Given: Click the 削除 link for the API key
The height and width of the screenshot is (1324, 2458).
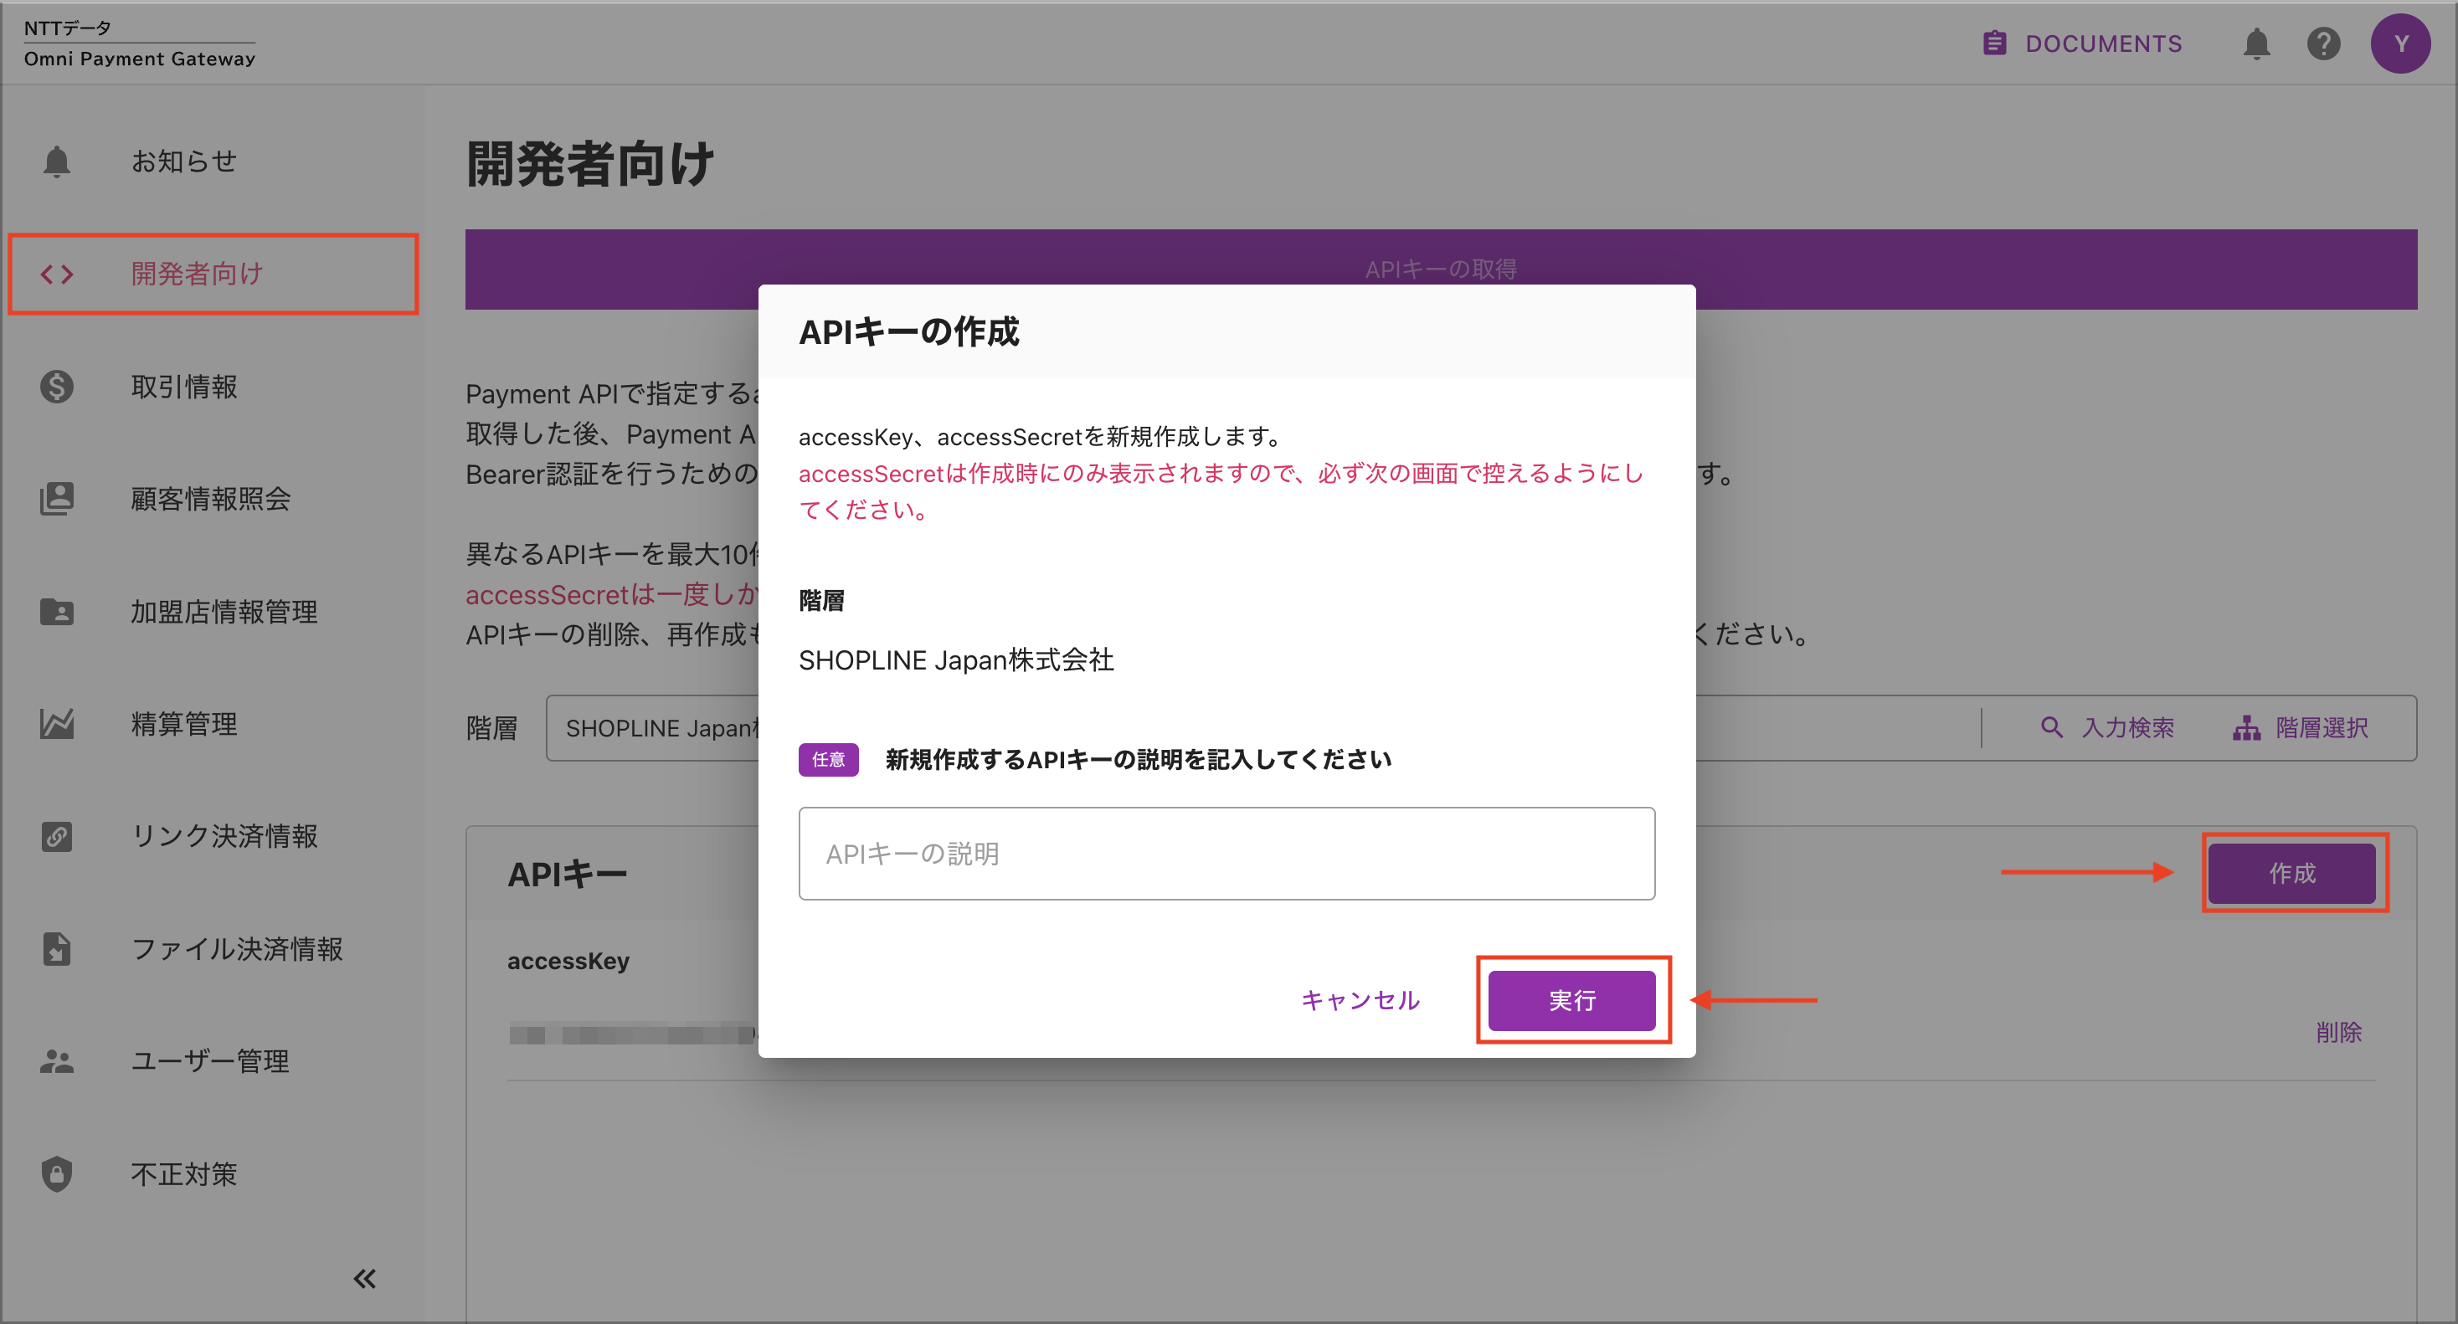Looking at the screenshot, I should 2339,1032.
